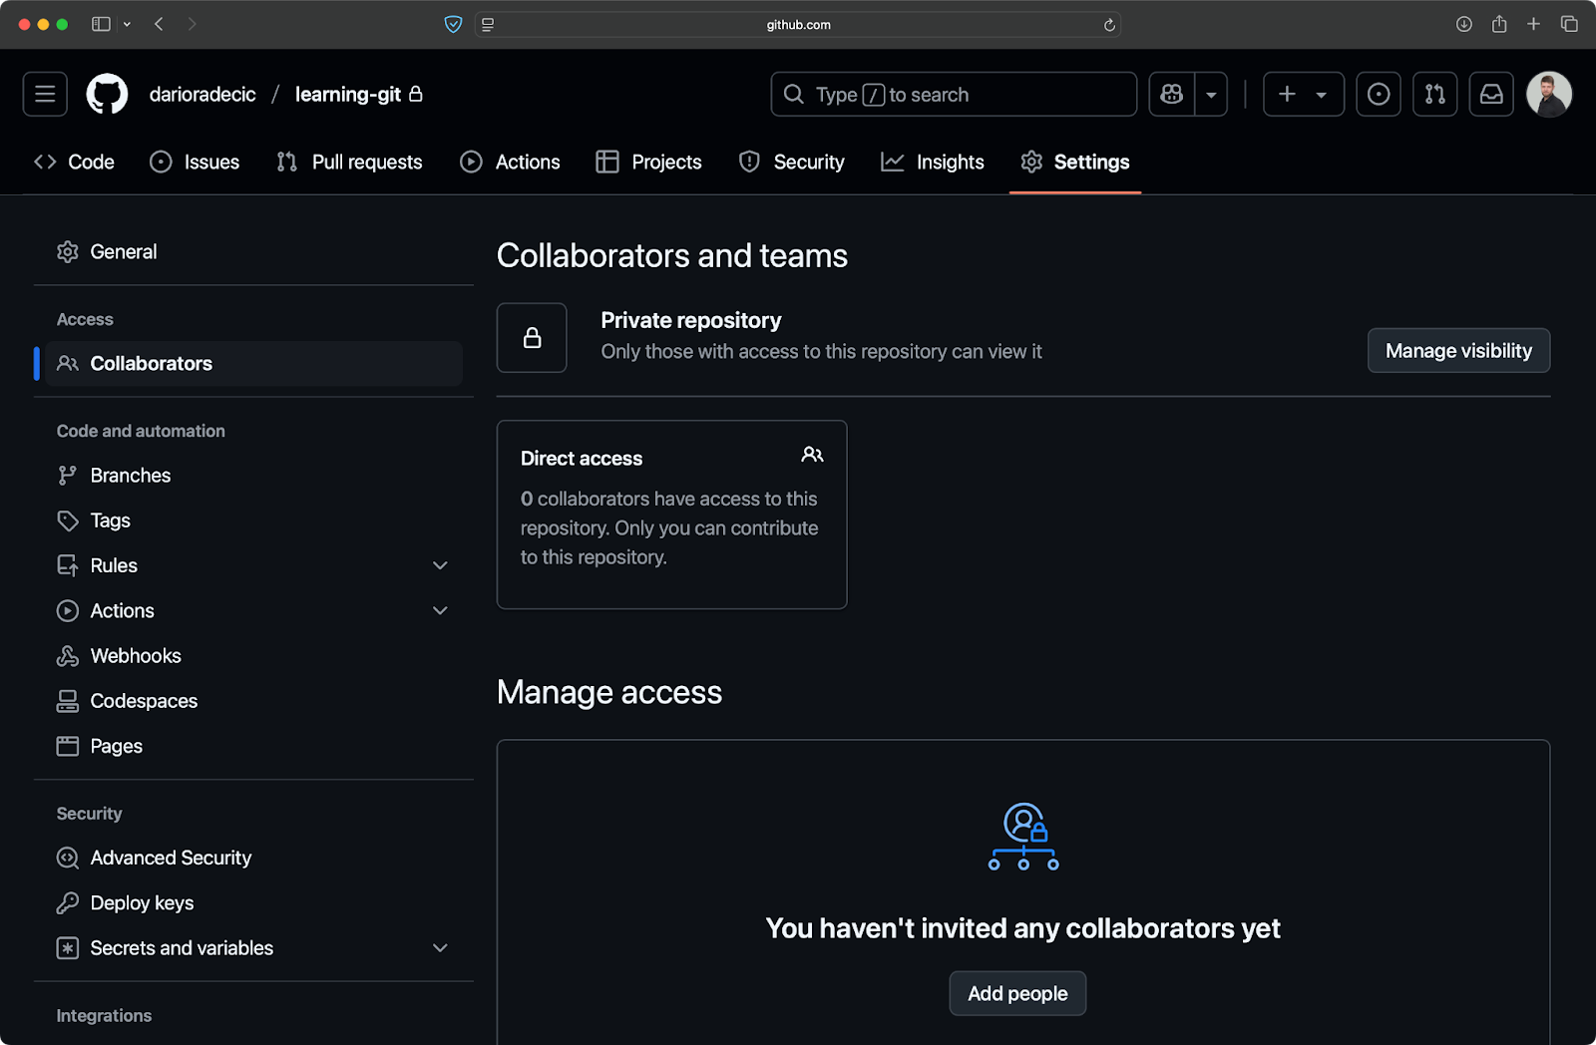
Task: Go back with Safari back arrow
Action: (x=159, y=24)
